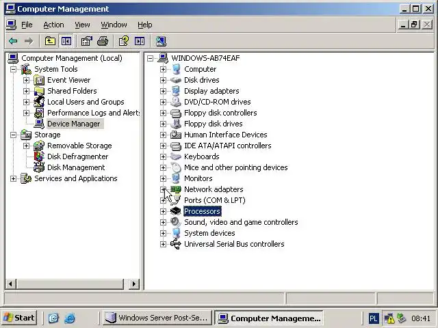Expand the Event Viewer node
Image resolution: width=438 pixels, height=328 pixels.
26,81
